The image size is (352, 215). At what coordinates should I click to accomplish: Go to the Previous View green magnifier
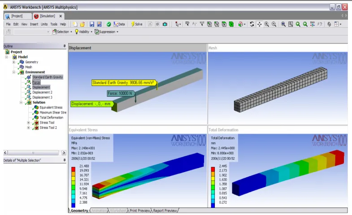pos(298,24)
